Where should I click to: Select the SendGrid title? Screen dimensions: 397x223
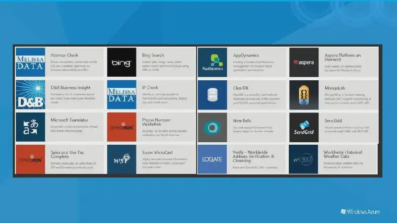coord(333,120)
